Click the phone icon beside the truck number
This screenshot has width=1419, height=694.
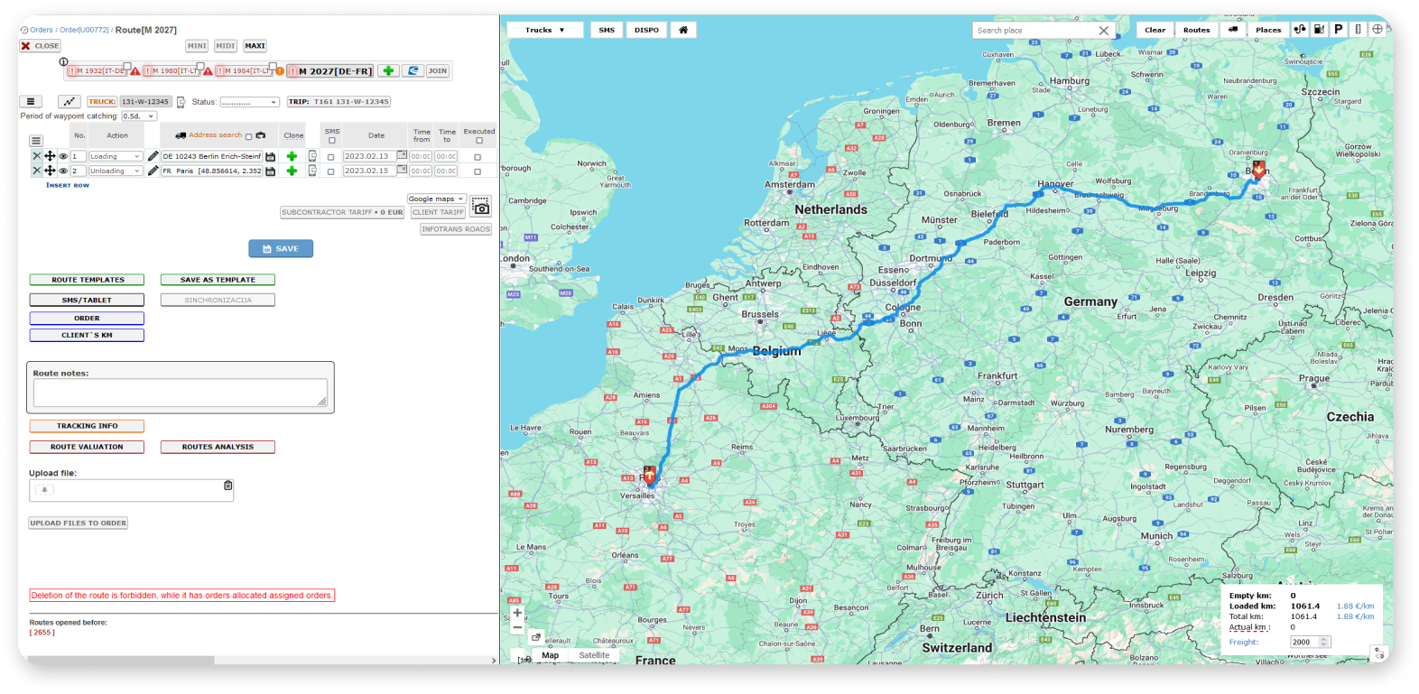coord(181,102)
